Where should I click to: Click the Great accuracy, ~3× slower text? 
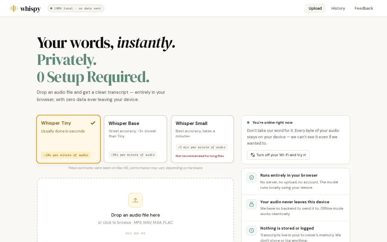click(132, 134)
